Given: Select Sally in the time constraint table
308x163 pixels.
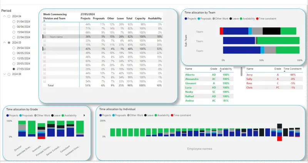Looking at the screenshot, I should [249, 79].
